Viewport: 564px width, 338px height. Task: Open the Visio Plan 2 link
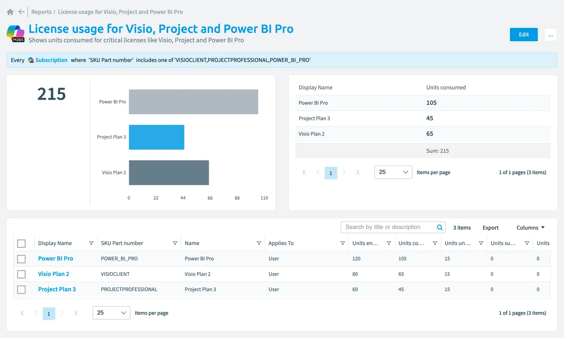coord(54,274)
